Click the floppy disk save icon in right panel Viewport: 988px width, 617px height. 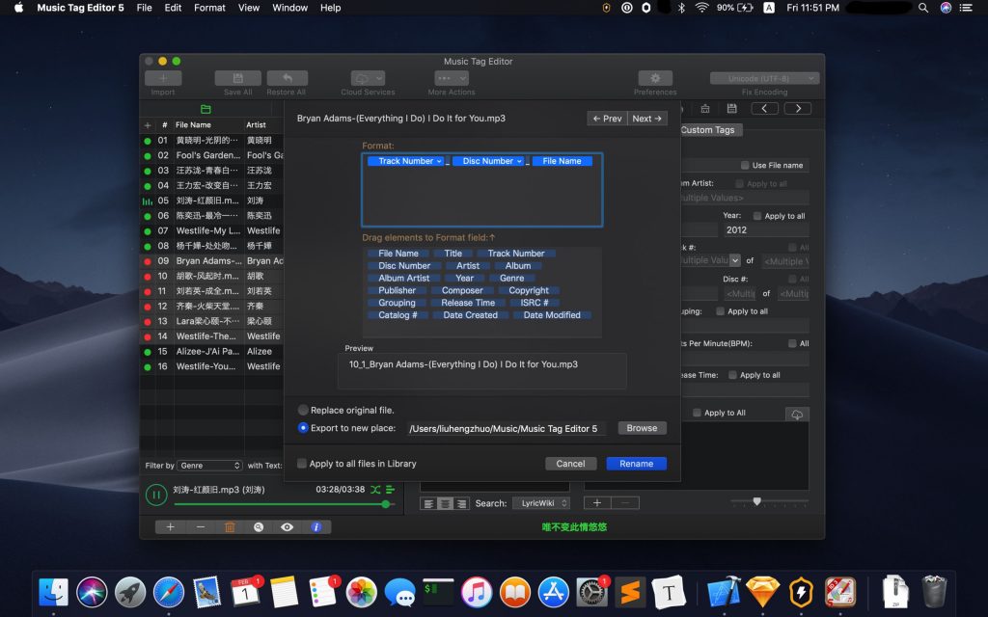pos(731,109)
